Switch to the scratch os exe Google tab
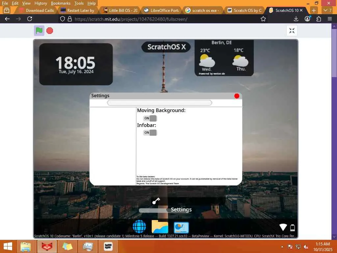This screenshot has height=253, width=337. coord(203,10)
